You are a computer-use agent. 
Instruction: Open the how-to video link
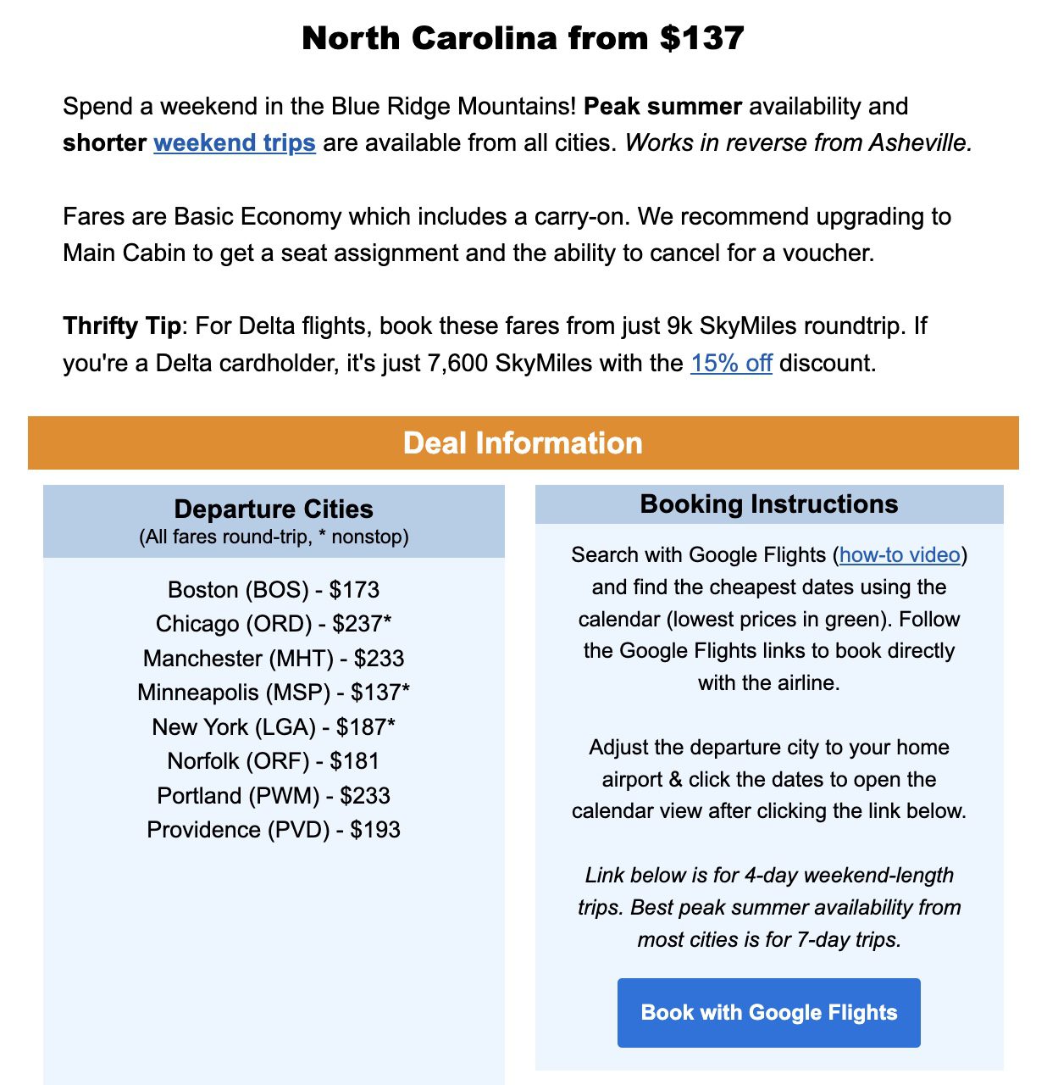(x=900, y=555)
